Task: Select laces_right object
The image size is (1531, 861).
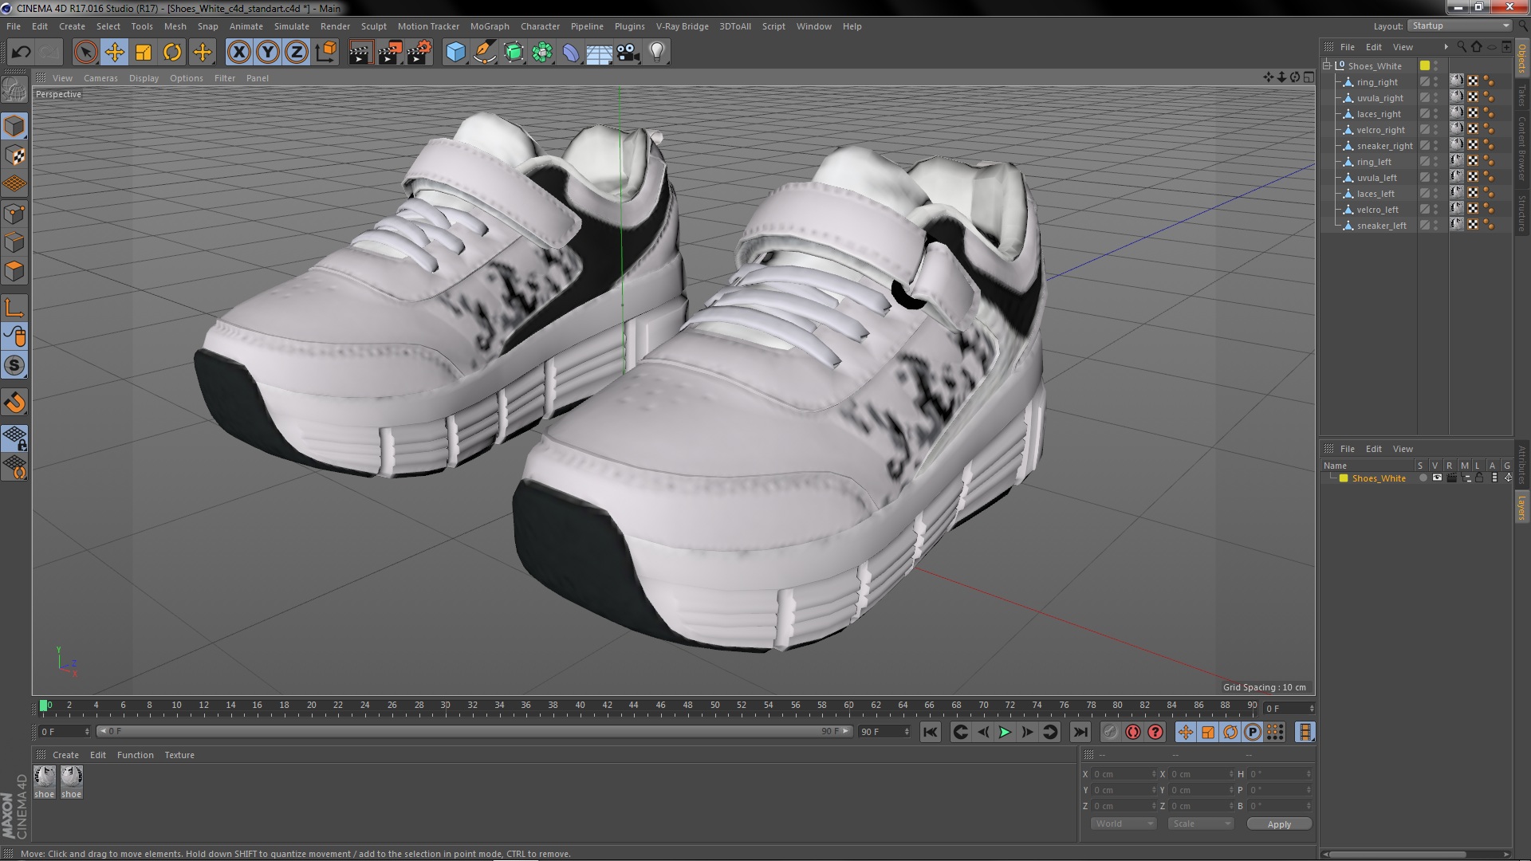Action: tap(1379, 114)
